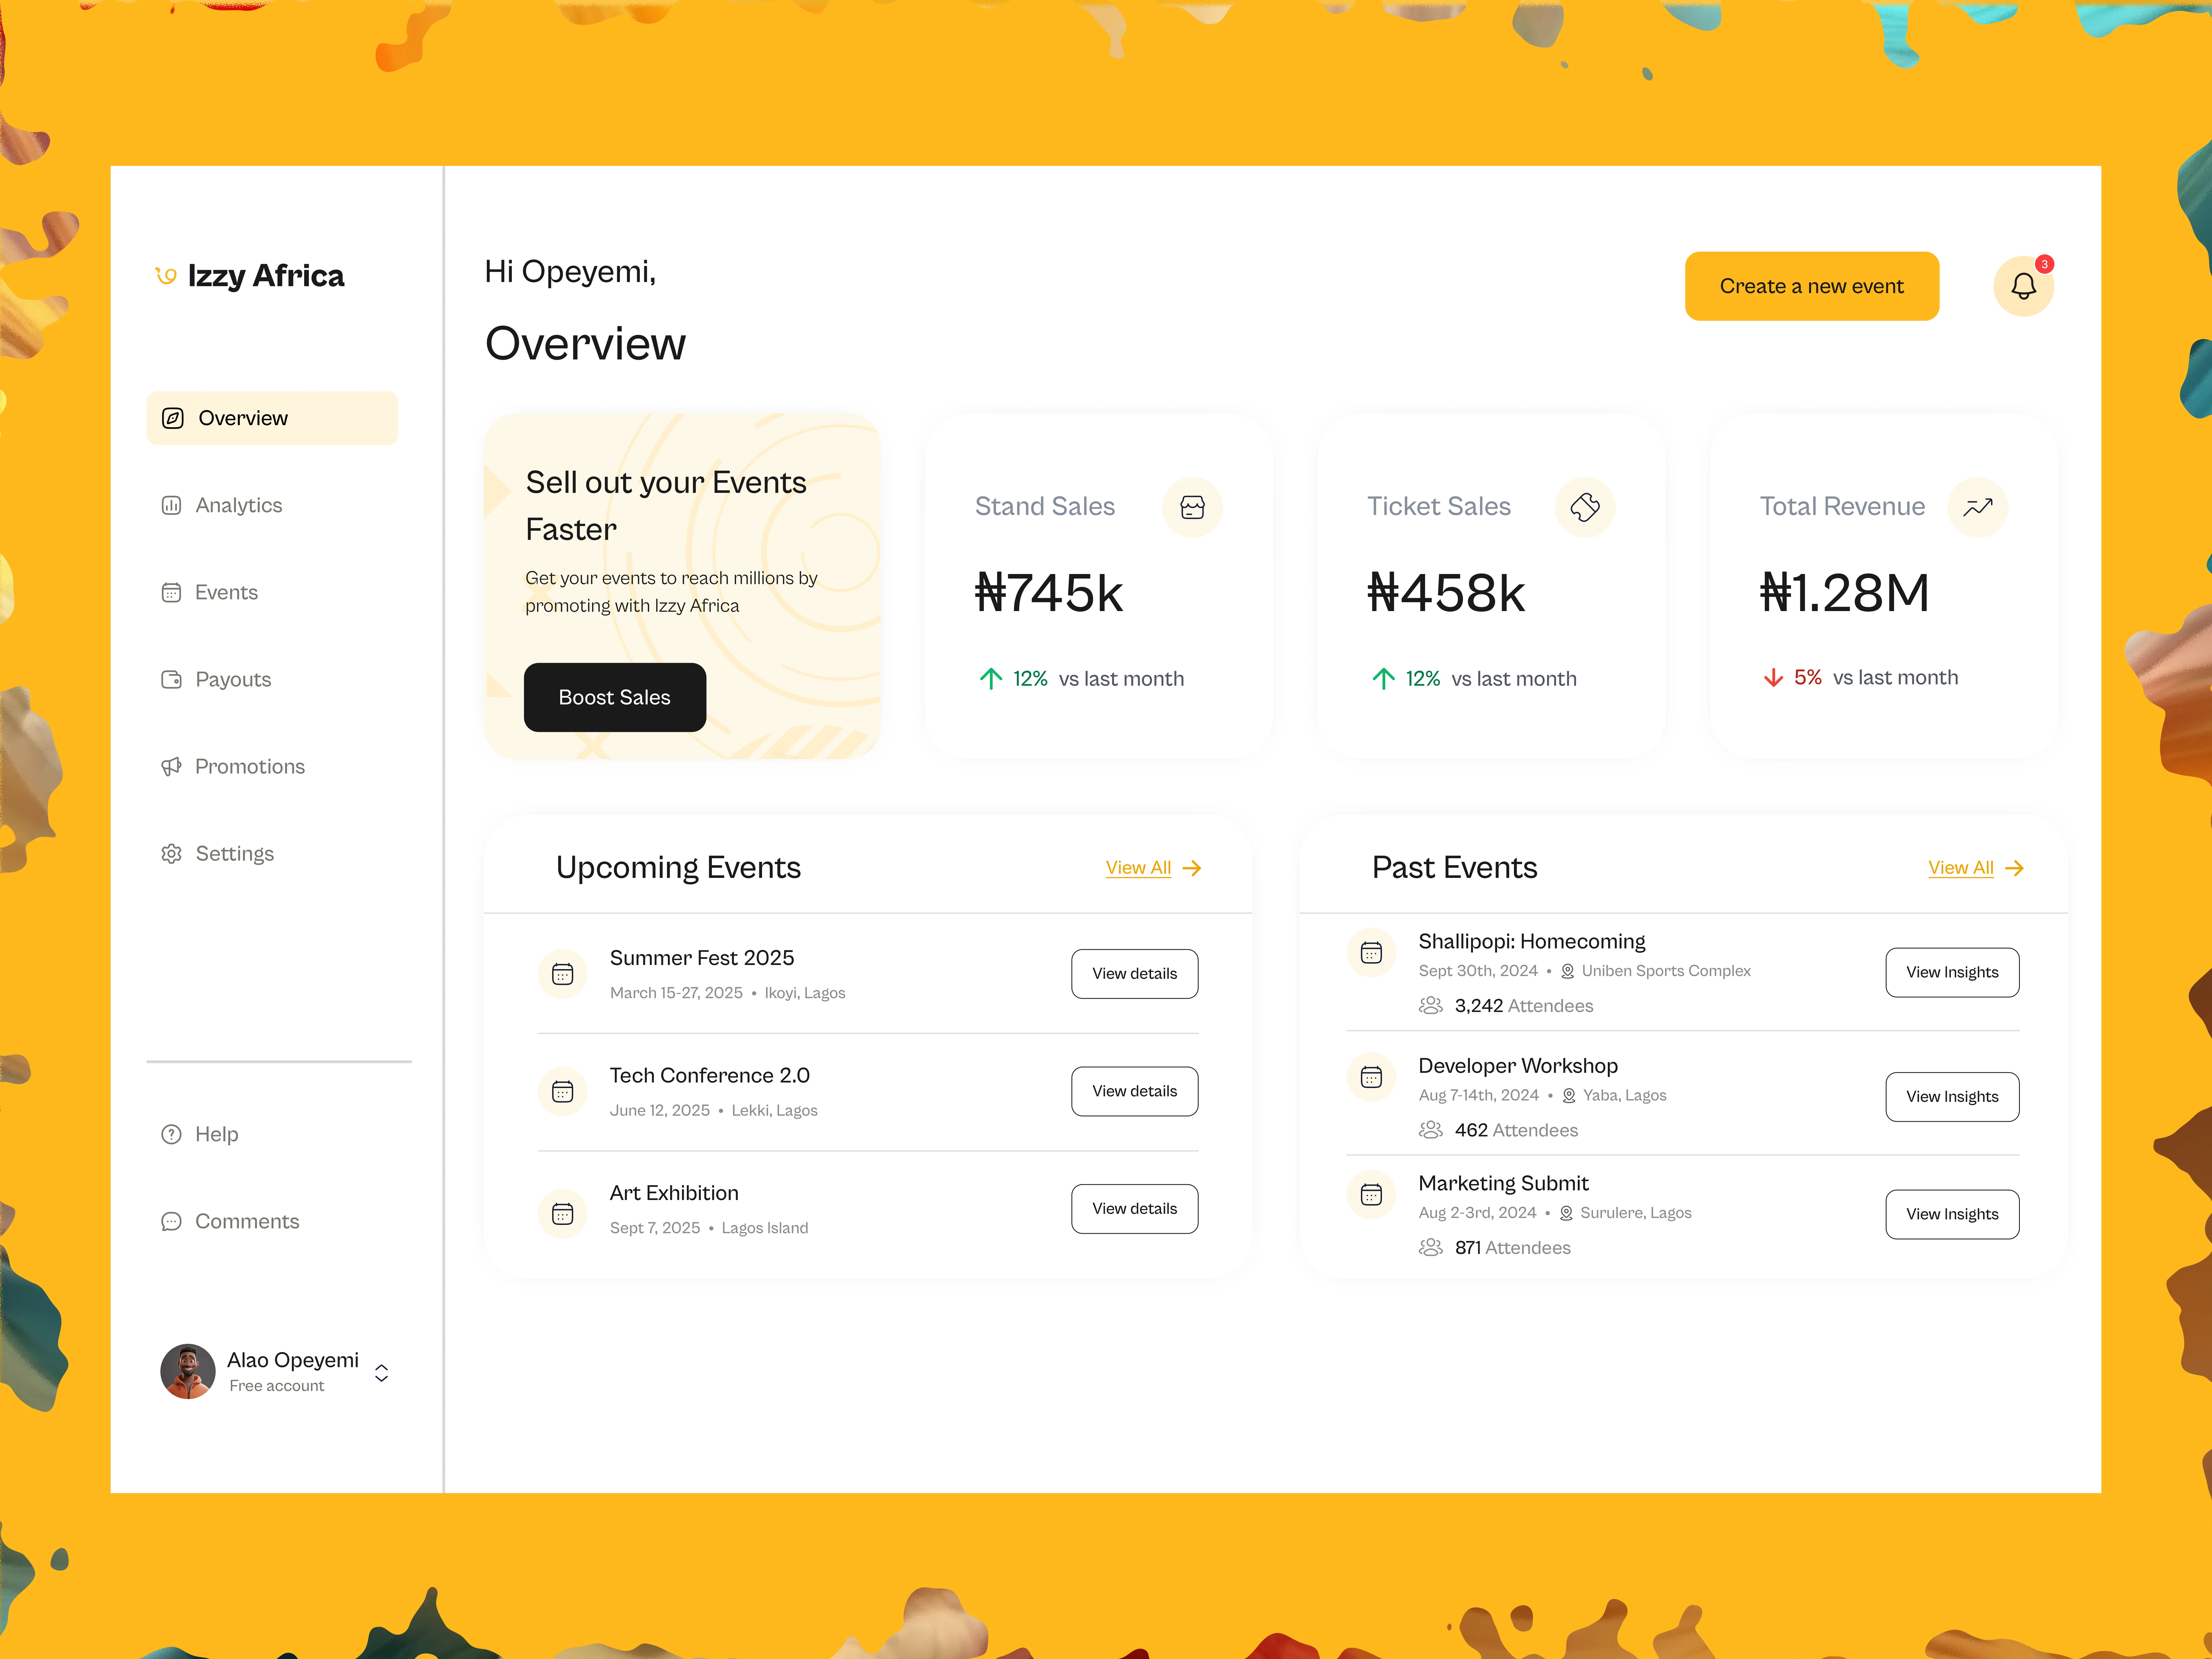Click the Total Revenue trend icon
This screenshot has height=1659, width=2212.
click(1978, 507)
